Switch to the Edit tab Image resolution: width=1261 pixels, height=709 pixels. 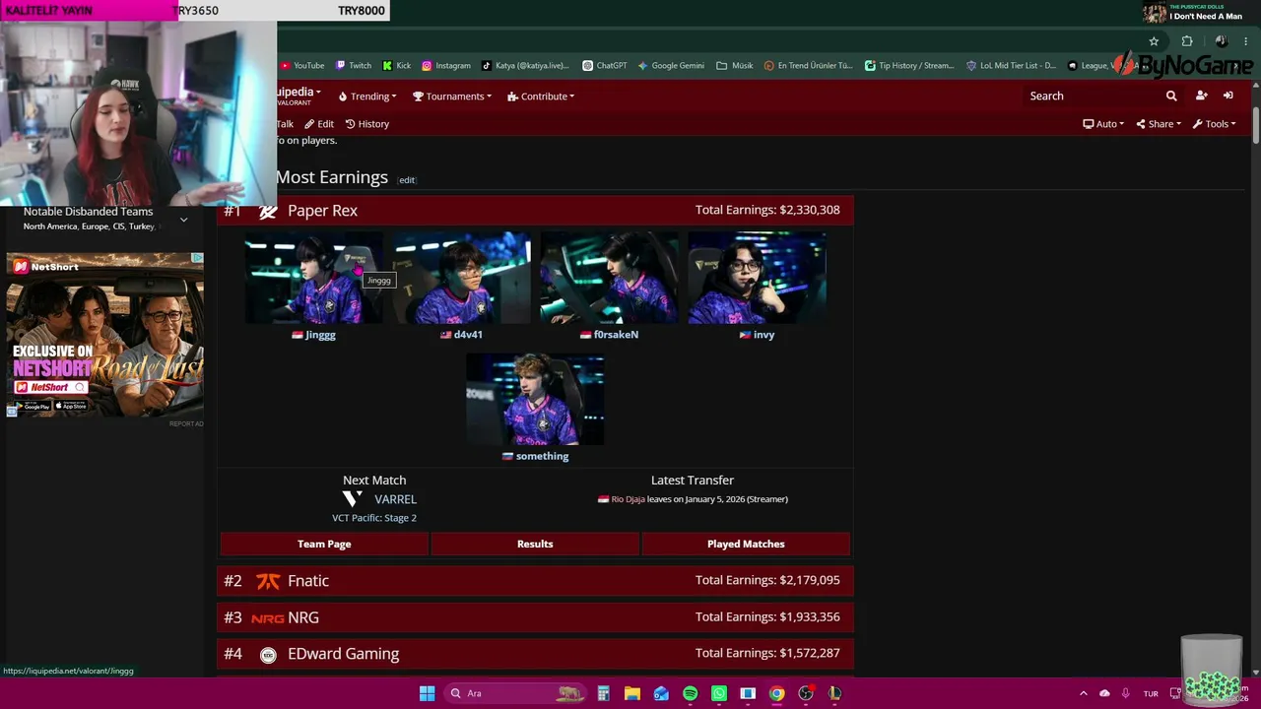coord(319,124)
